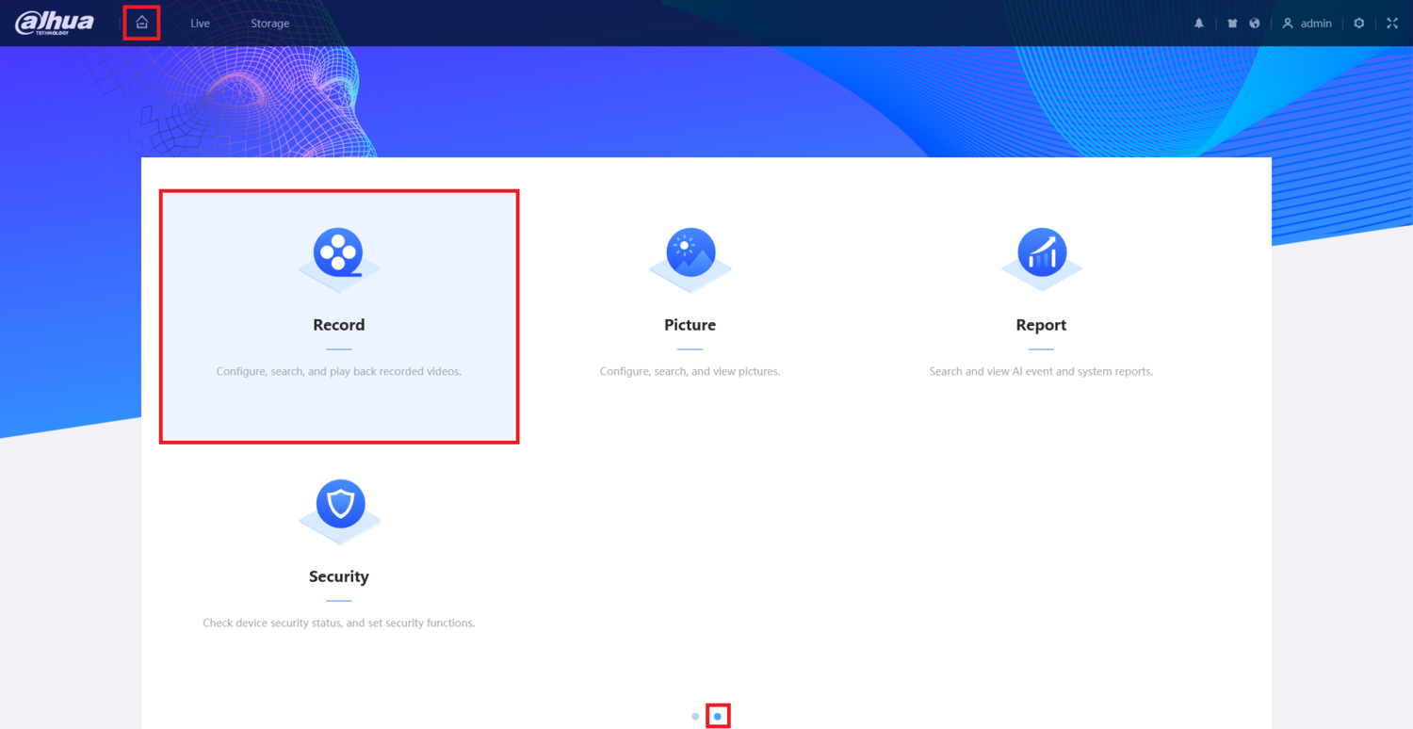The height and width of the screenshot is (729, 1413).
Task: Toggle full screen mode icon
Action: pos(1392,24)
